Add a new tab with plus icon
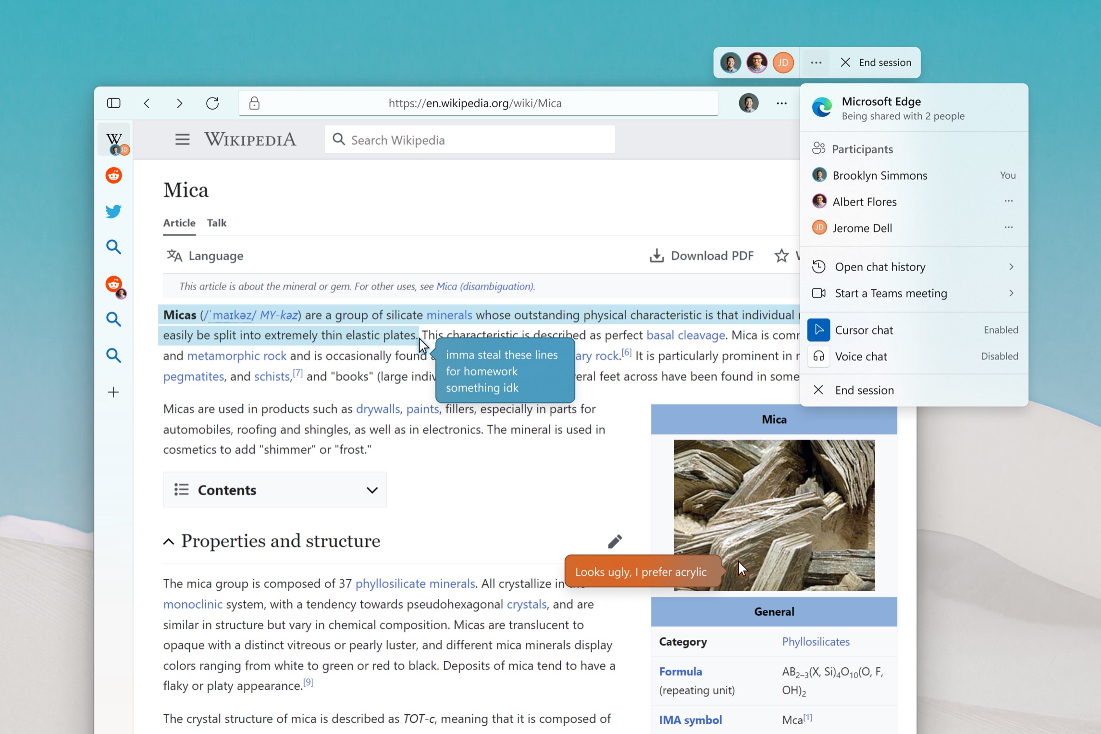Screen dimensions: 1101x734 coord(113,392)
